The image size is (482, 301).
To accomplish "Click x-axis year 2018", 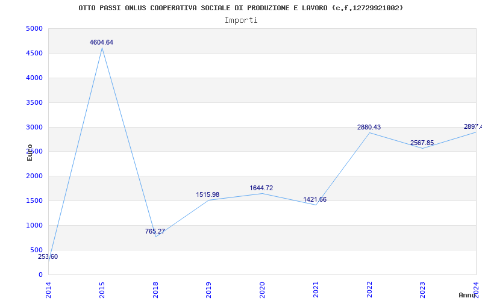I will pyautogui.click(x=155, y=290).
